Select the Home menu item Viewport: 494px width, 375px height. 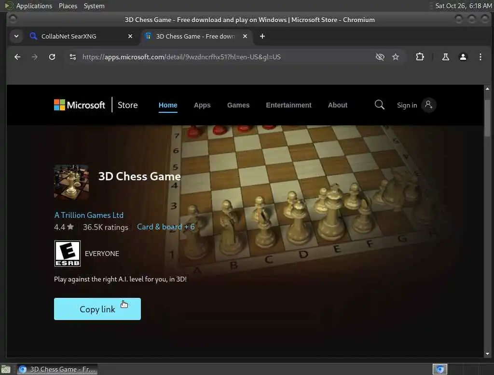tap(168, 105)
